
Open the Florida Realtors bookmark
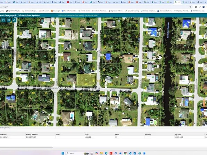pos(84,11)
